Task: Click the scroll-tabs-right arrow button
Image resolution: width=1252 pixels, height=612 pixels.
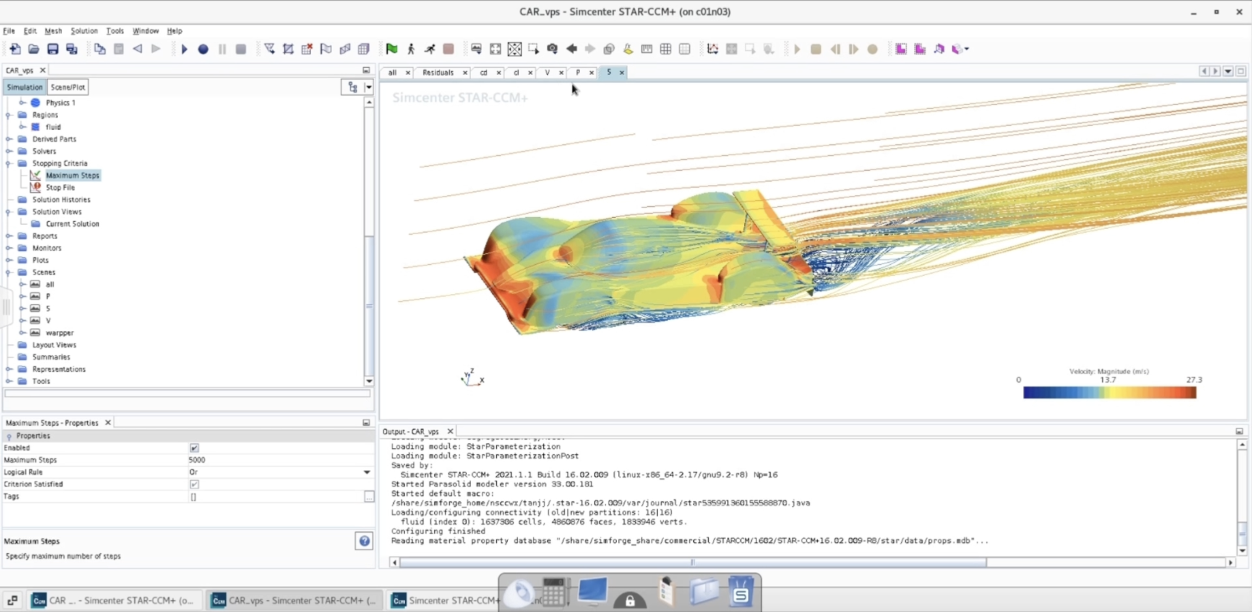Action: 1215,71
